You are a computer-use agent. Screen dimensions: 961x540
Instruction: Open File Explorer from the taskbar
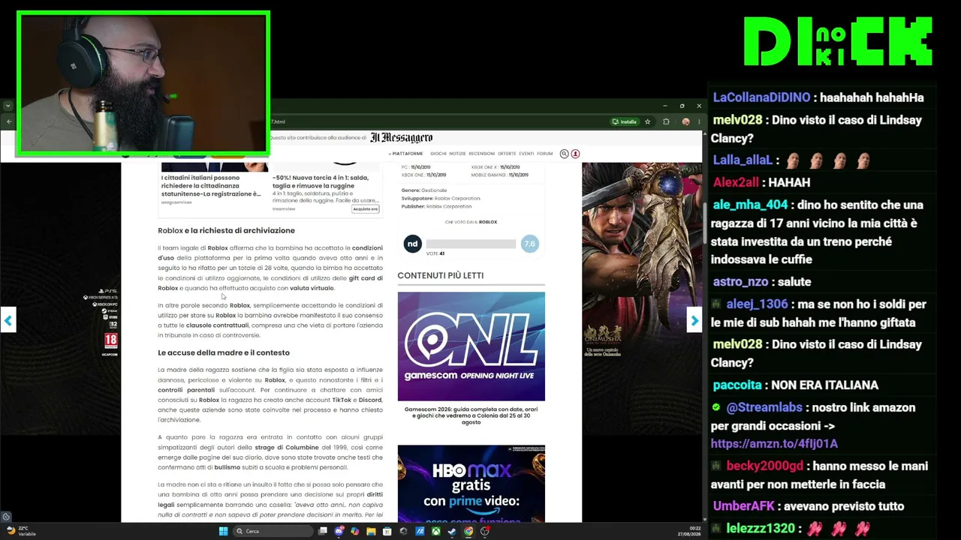[x=371, y=531]
